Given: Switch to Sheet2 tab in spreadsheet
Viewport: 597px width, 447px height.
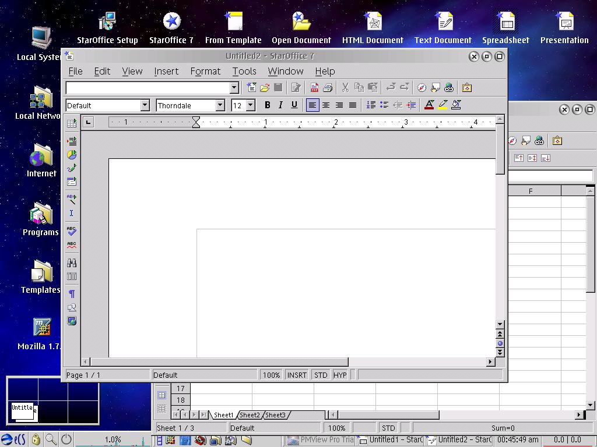Looking at the screenshot, I should [x=250, y=415].
